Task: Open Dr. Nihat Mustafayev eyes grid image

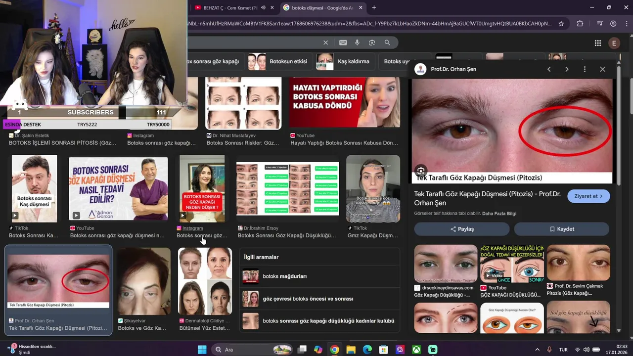Action: point(243,103)
